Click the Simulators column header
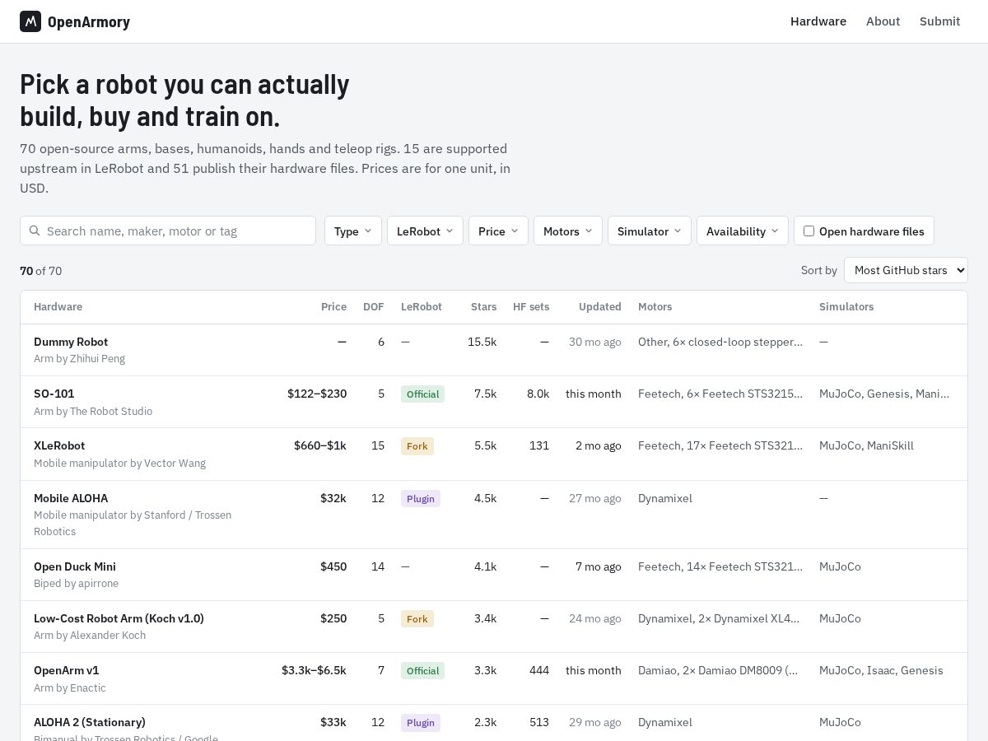The width and height of the screenshot is (988, 741). [x=846, y=306]
